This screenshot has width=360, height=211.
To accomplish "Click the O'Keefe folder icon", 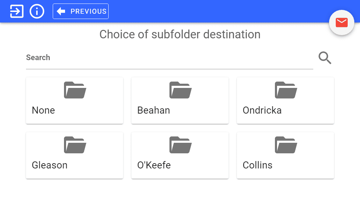I will click(180, 145).
